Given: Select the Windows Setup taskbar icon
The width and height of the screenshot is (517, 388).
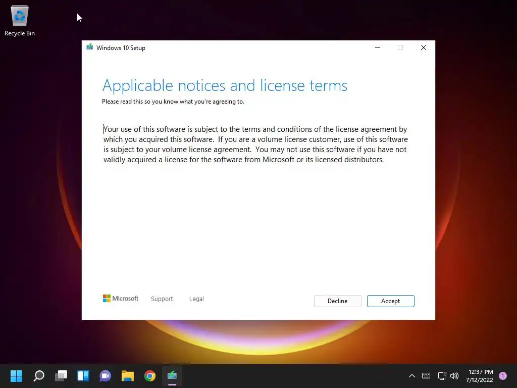Looking at the screenshot, I should tap(172, 376).
